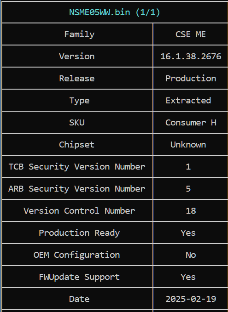Select the Chipset label
The height and width of the screenshot is (312, 228).
point(76,145)
